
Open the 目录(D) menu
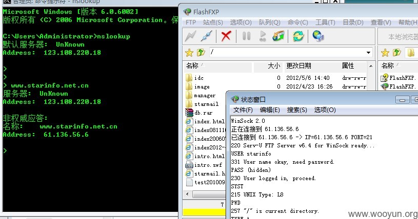coord(353,23)
